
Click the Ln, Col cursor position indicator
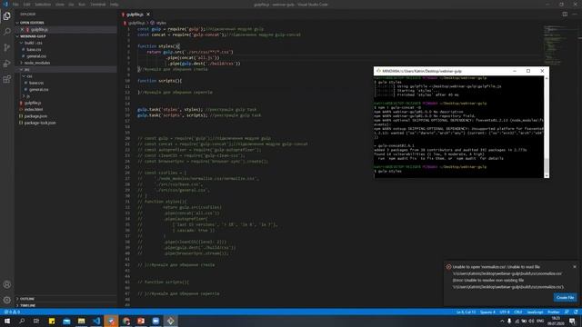point(467,312)
